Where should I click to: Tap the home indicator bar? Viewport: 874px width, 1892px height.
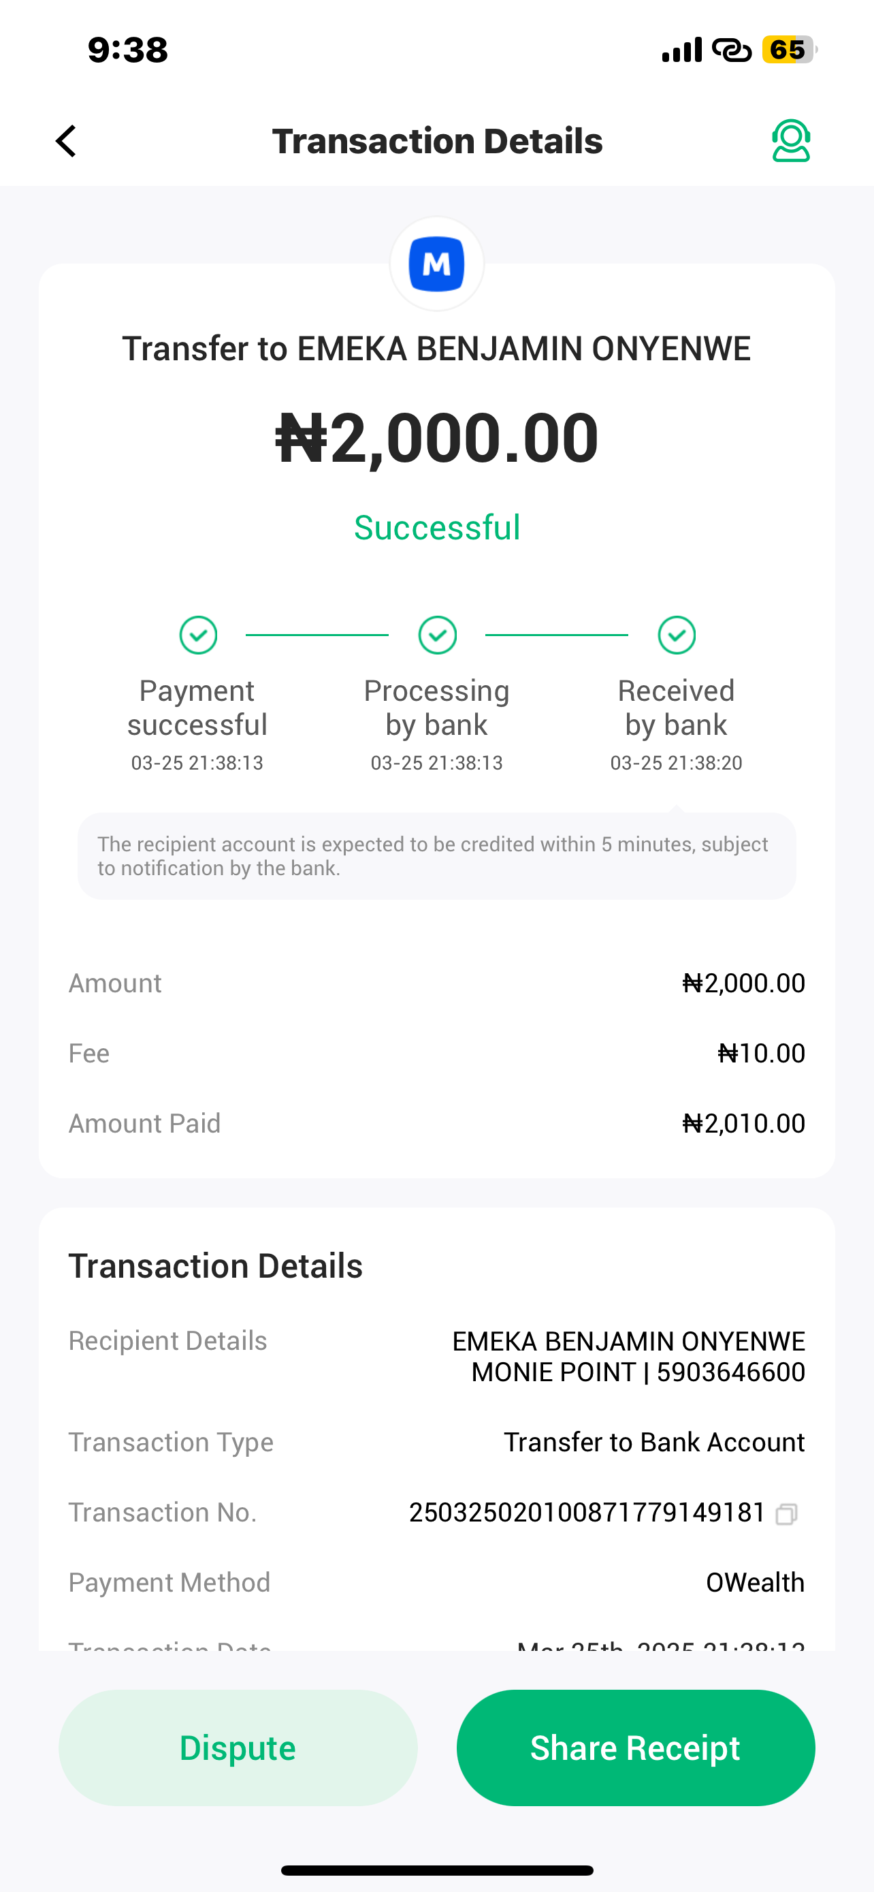tap(436, 1870)
